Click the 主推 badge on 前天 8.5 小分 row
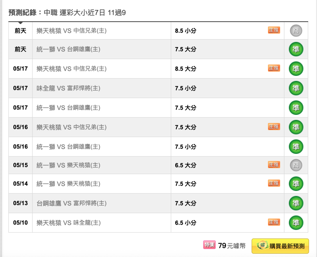The height and width of the screenshot is (257, 317). (274, 30)
